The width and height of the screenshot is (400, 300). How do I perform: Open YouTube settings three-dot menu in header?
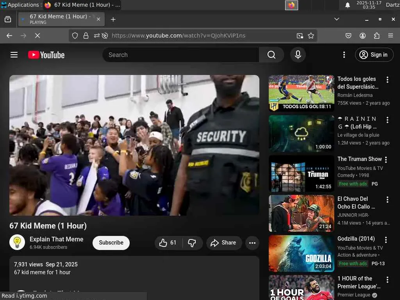pos(344,55)
